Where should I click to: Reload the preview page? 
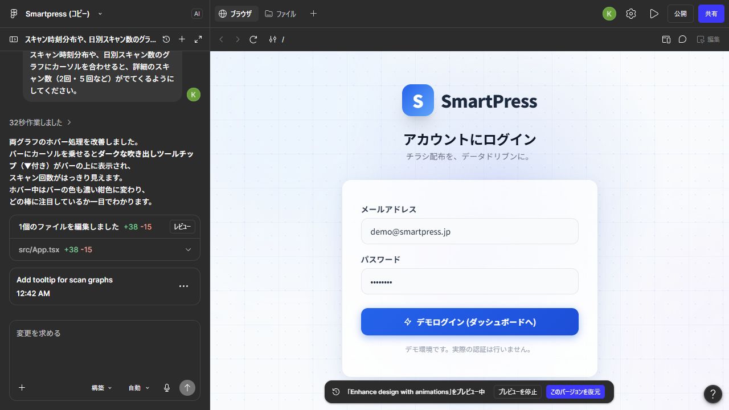point(253,39)
